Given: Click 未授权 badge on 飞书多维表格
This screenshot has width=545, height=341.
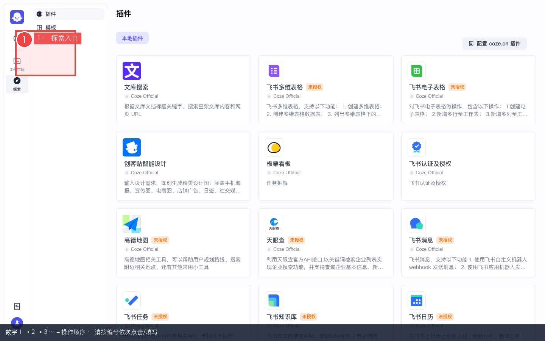Looking at the screenshot, I should pyautogui.click(x=315, y=87).
